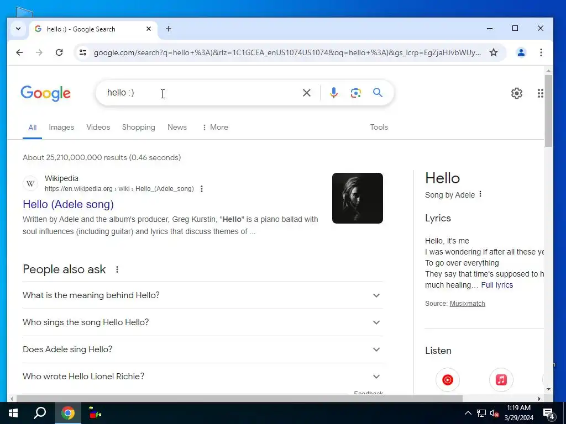Expand 'What is the meaning behind Hello?'
The width and height of the screenshot is (566, 424).
202,295
